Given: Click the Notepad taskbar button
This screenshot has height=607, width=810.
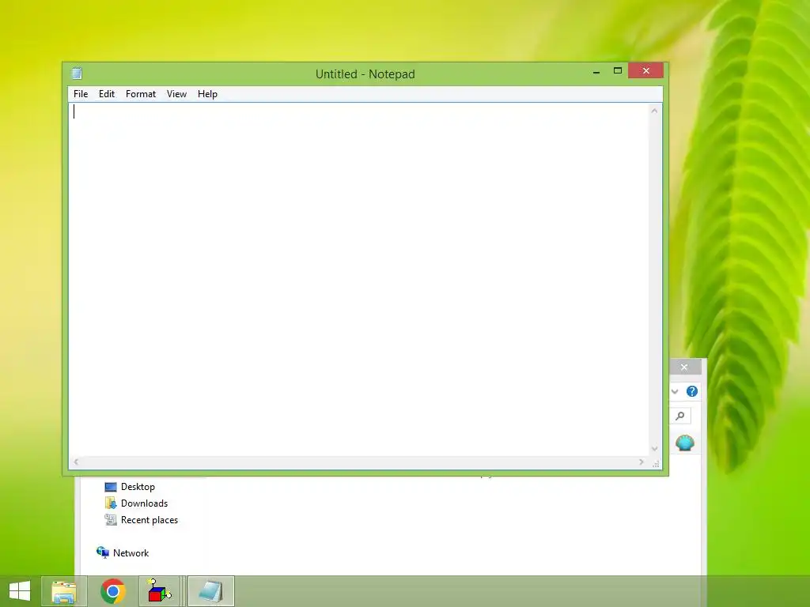Looking at the screenshot, I should point(210,591).
